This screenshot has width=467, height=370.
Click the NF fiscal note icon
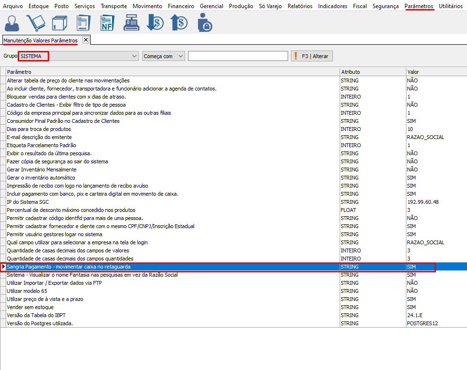(107, 22)
